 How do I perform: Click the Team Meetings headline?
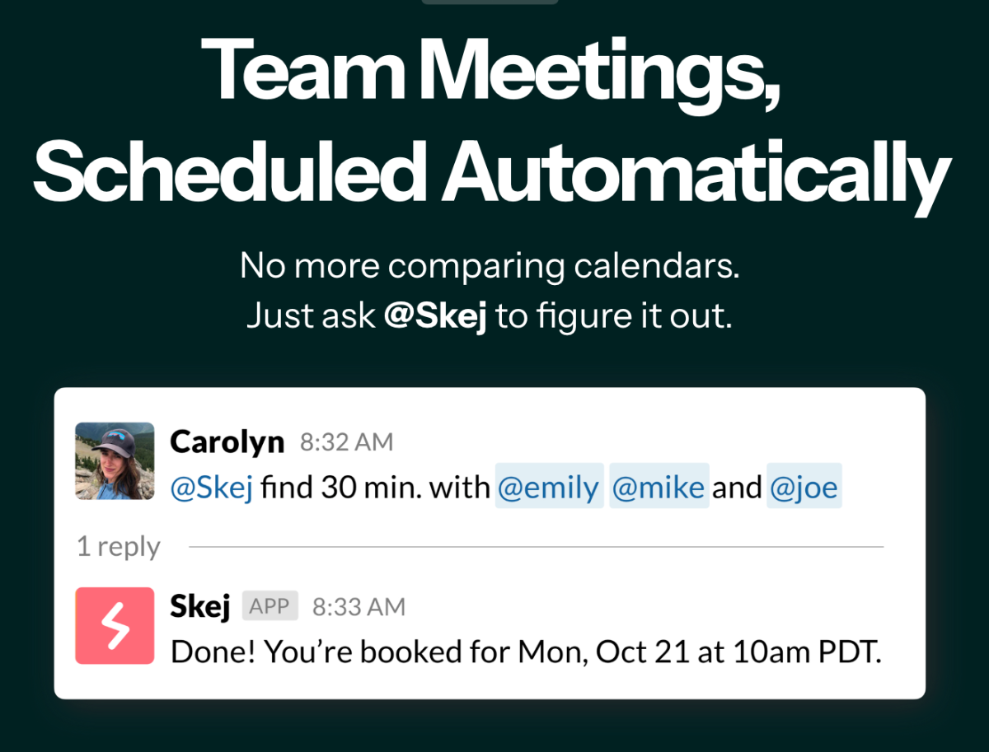click(491, 70)
